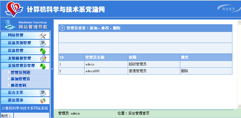Click the refresh icon beside 退出登录
The width and height of the screenshot is (241, 118).
coord(43,101)
